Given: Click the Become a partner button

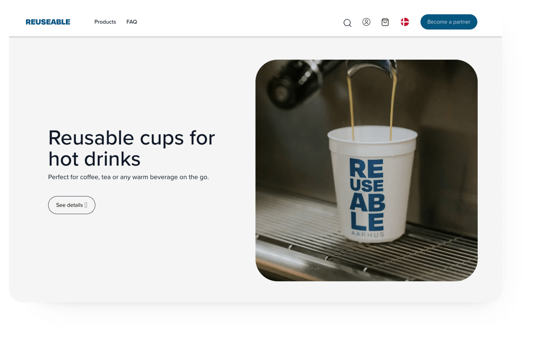Looking at the screenshot, I should tap(448, 22).
